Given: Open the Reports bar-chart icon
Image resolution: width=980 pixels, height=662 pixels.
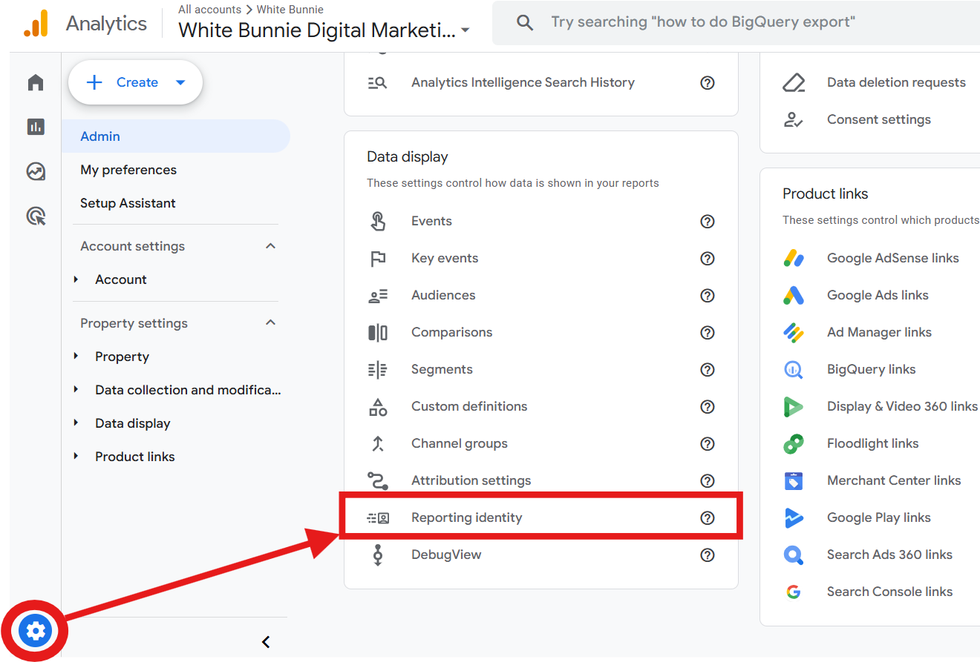Looking at the screenshot, I should point(36,127).
